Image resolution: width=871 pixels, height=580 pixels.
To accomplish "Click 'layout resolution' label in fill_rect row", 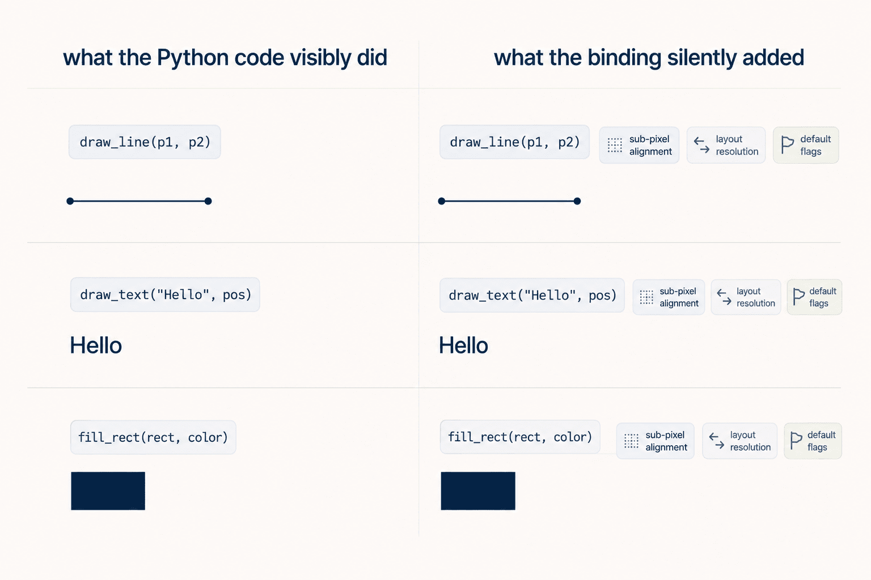I will tap(750, 441).
